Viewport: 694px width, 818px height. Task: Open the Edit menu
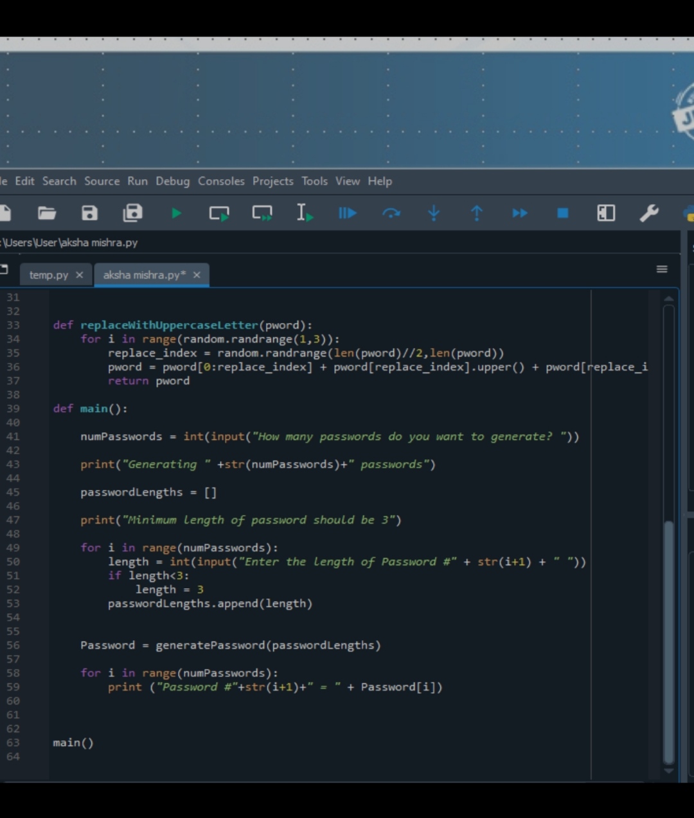(24, 181)
